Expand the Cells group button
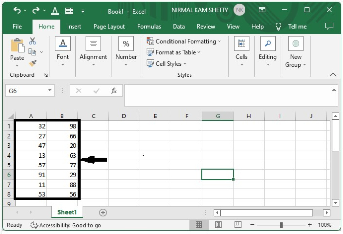This screenshot has height=234, width=343. coord(242,51)
